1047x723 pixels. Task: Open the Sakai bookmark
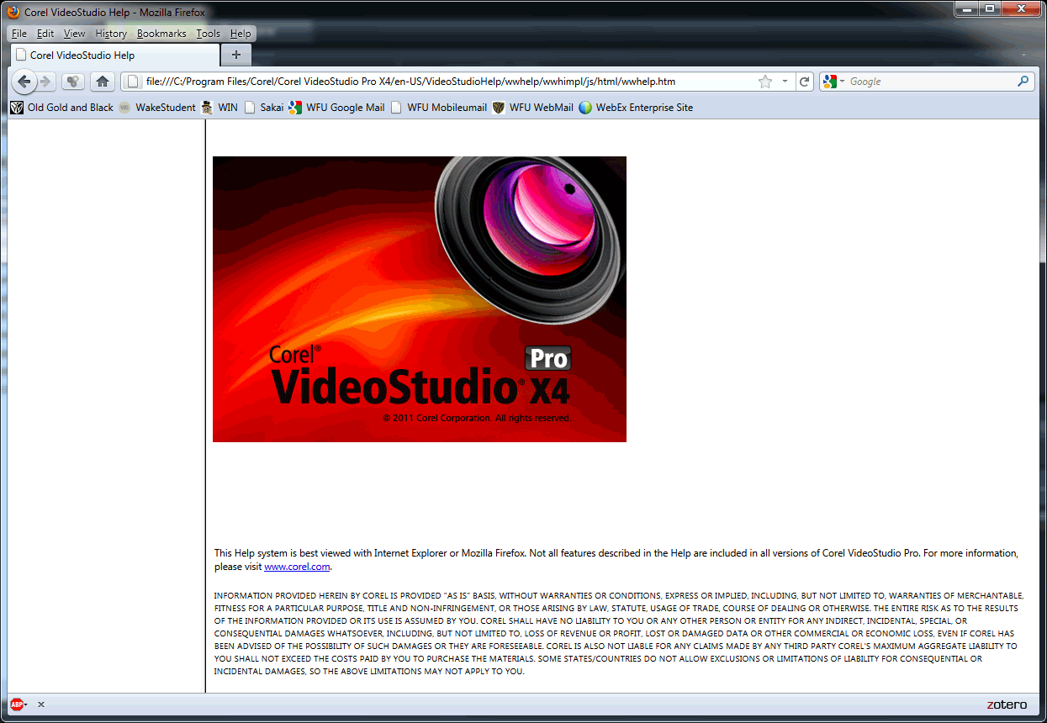click(264, 108)
